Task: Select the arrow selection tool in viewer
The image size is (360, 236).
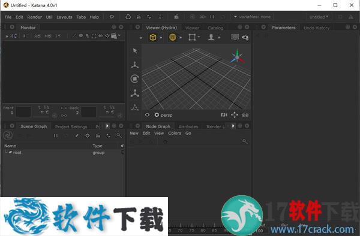Action: tap(135, 51)
